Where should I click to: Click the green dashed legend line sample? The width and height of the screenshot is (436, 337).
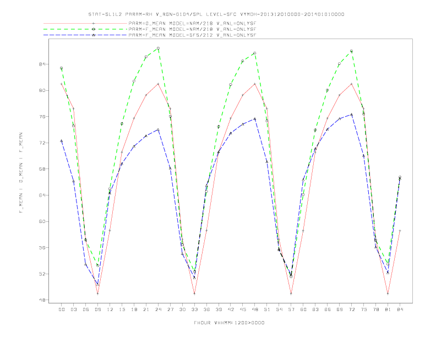tap(85, 29)
